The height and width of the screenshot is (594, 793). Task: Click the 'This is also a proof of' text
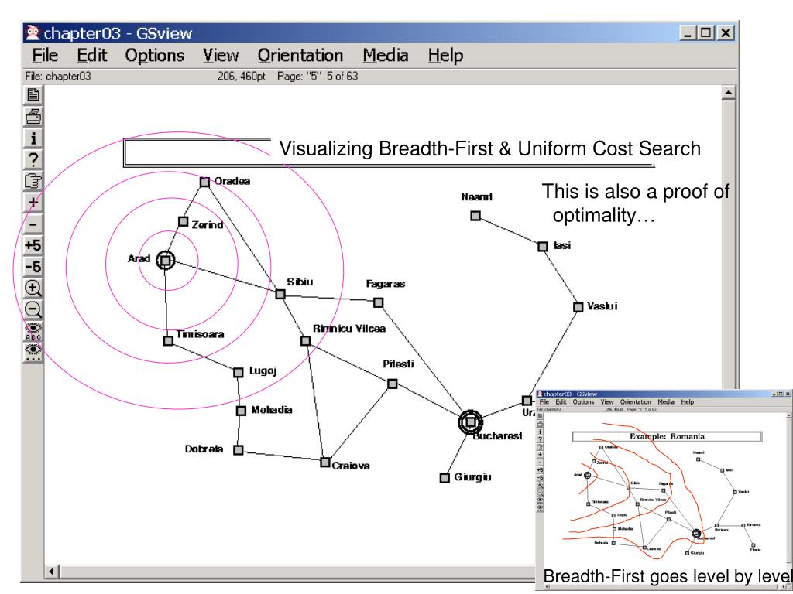click(x=635, y=192)
